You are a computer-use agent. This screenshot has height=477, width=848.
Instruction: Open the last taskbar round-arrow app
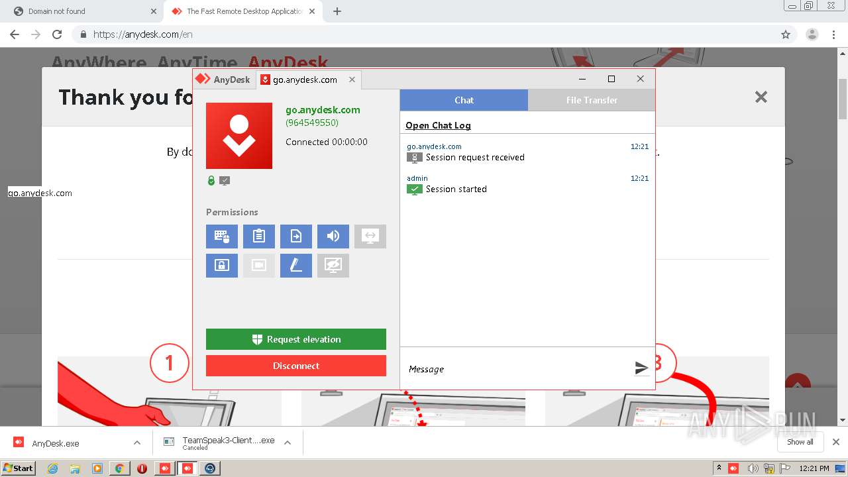210,468
